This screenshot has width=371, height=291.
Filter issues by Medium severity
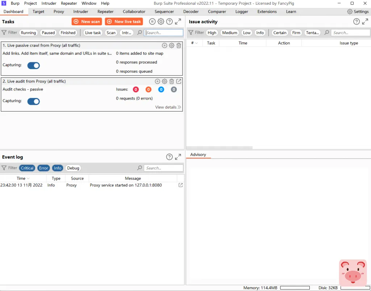230,33
